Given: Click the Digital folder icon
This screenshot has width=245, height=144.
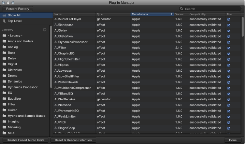Looking at the screenshot, I should 4,64.
